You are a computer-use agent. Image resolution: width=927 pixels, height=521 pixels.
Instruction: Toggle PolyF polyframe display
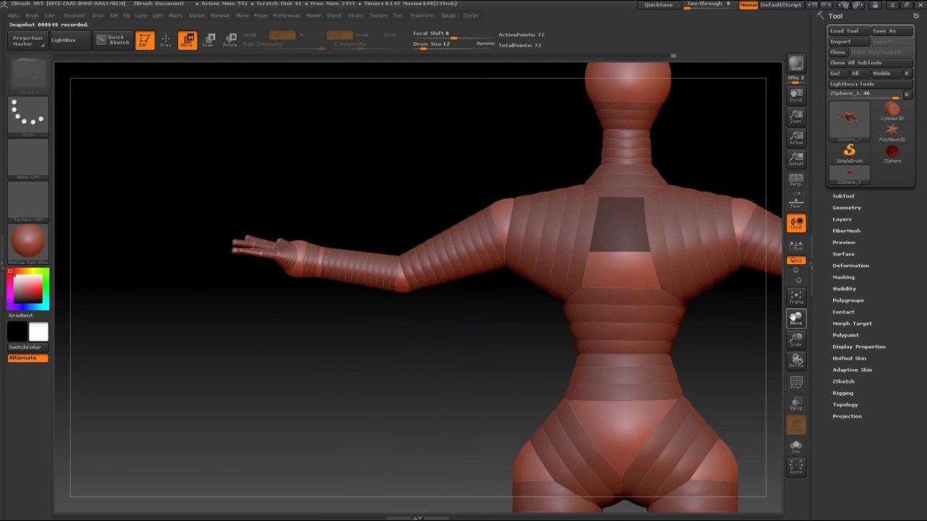[x=796, y=382]
